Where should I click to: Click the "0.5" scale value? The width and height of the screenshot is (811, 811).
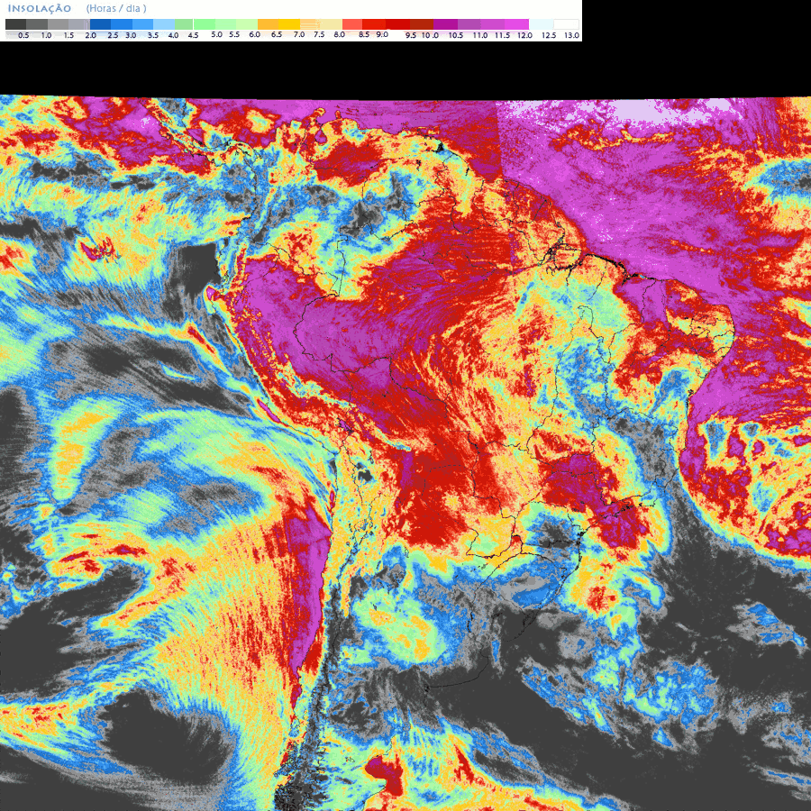point(23,36)
